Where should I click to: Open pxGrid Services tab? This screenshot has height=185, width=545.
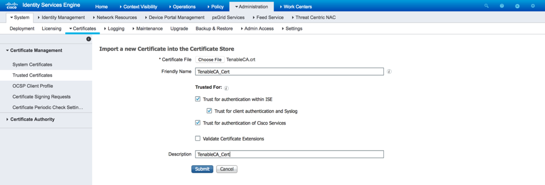228,17
